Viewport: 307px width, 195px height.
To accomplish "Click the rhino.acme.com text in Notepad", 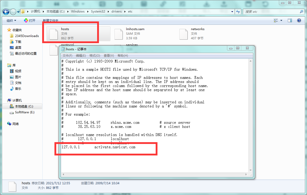I will (125, 123).
